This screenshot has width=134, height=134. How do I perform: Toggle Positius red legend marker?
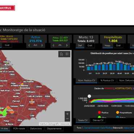[x=99, y=113]
